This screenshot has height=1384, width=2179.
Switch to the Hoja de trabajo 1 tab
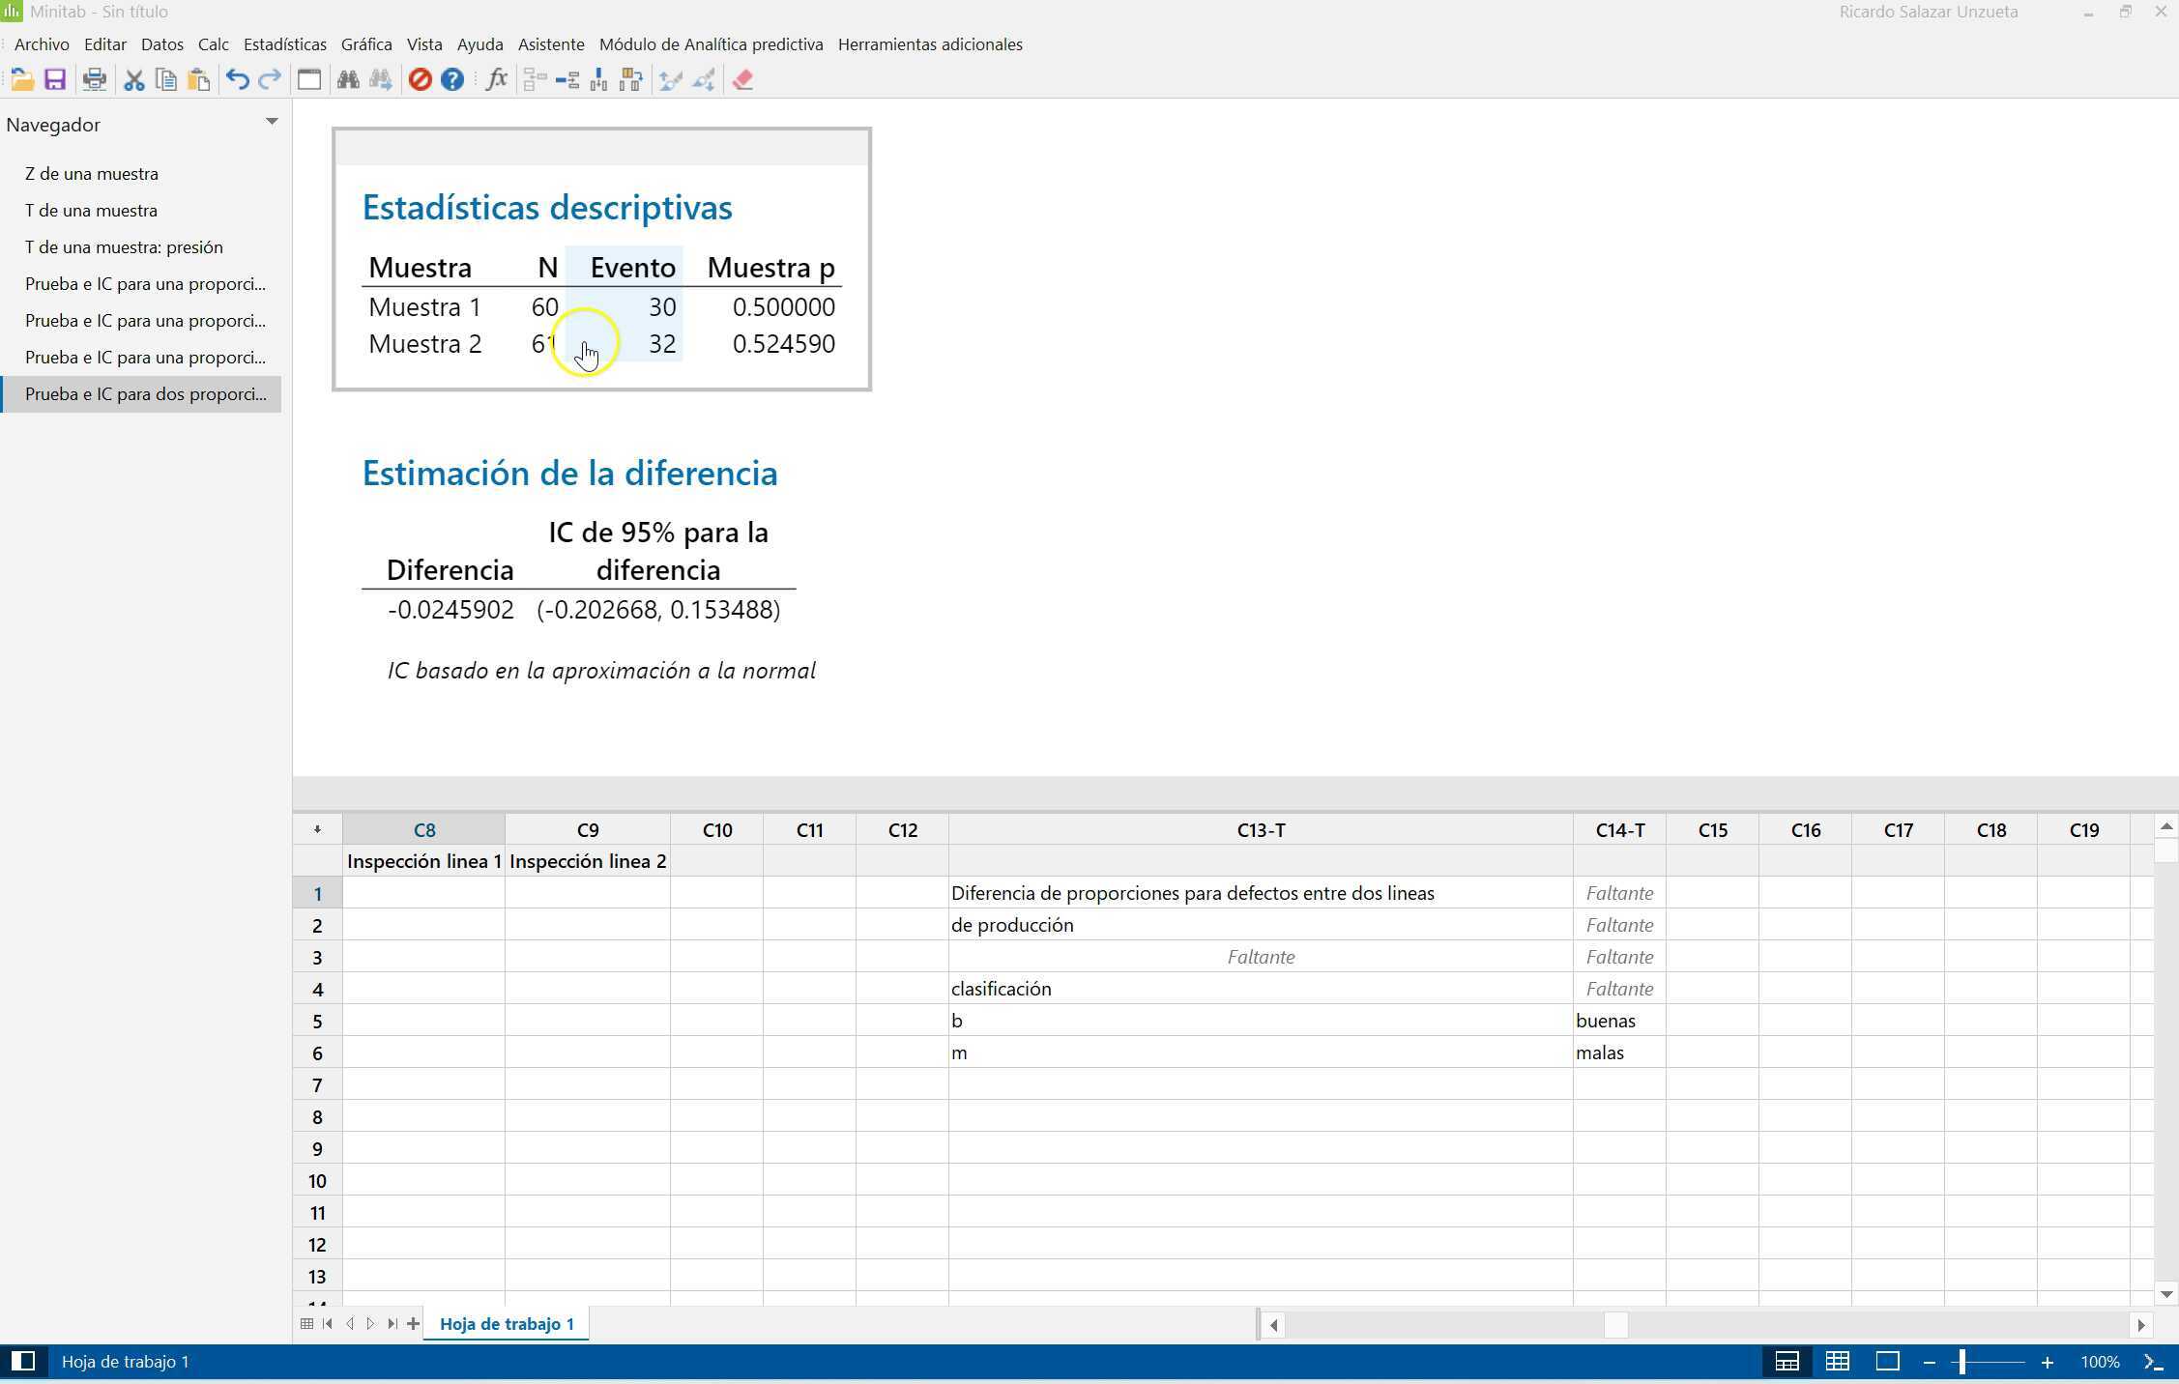tap(506, 1323)
